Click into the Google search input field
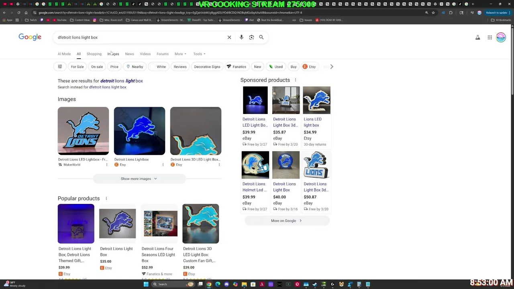This screenshot has height=289, width=514. (141, 37)
